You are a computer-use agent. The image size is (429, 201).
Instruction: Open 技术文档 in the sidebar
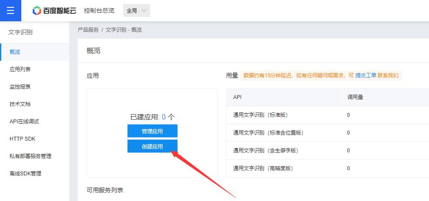tap(20, 104)
